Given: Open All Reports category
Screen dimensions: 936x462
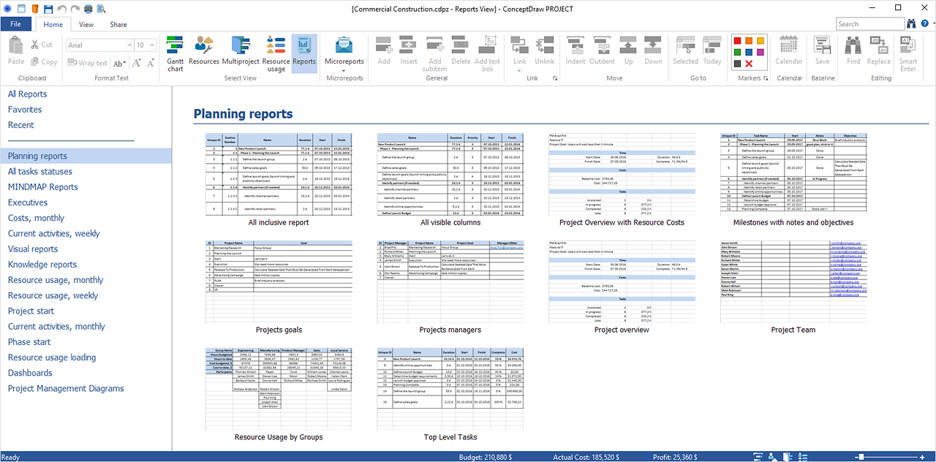Looking at the screenshot, I should click(x=27, y=94).
